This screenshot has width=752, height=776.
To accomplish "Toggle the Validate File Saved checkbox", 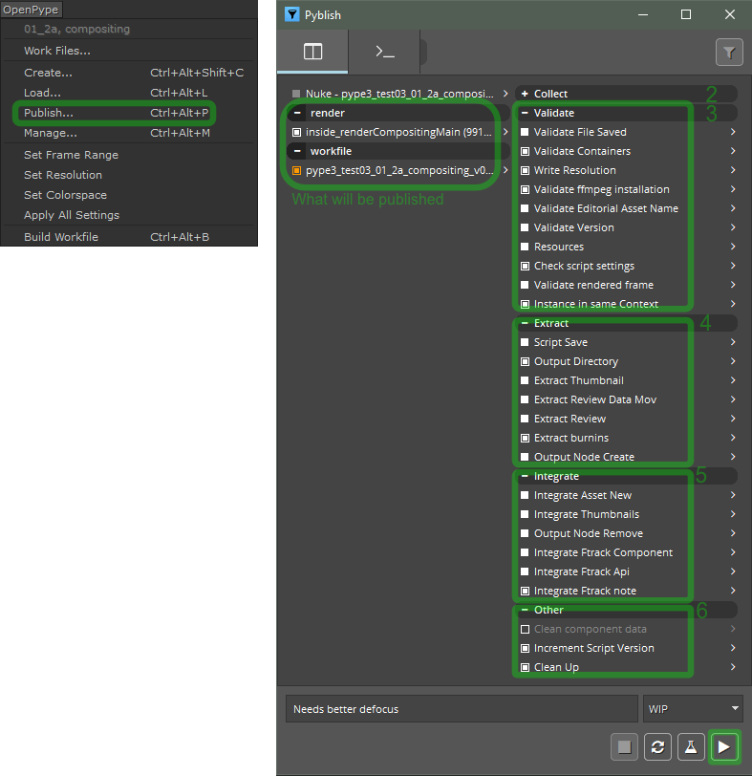I will [525, 132].
